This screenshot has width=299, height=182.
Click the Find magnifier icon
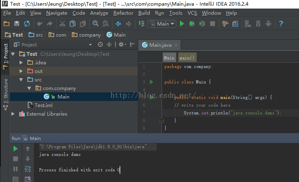pyautogui.click(x=95, y=24)
